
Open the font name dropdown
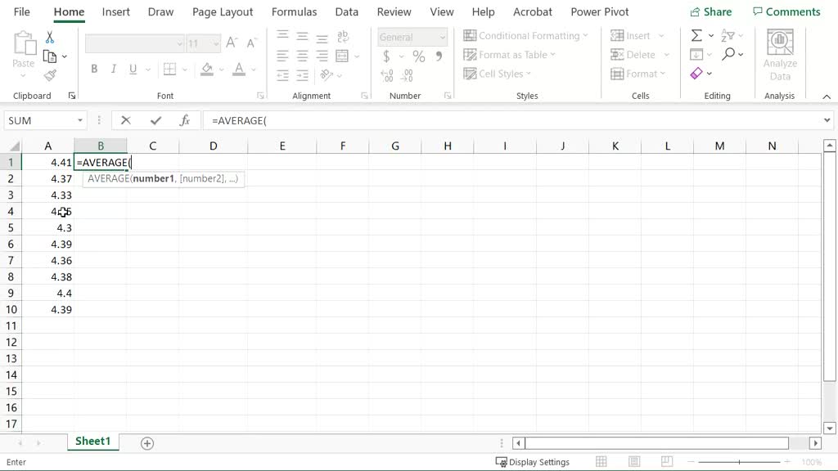point(179,44)
